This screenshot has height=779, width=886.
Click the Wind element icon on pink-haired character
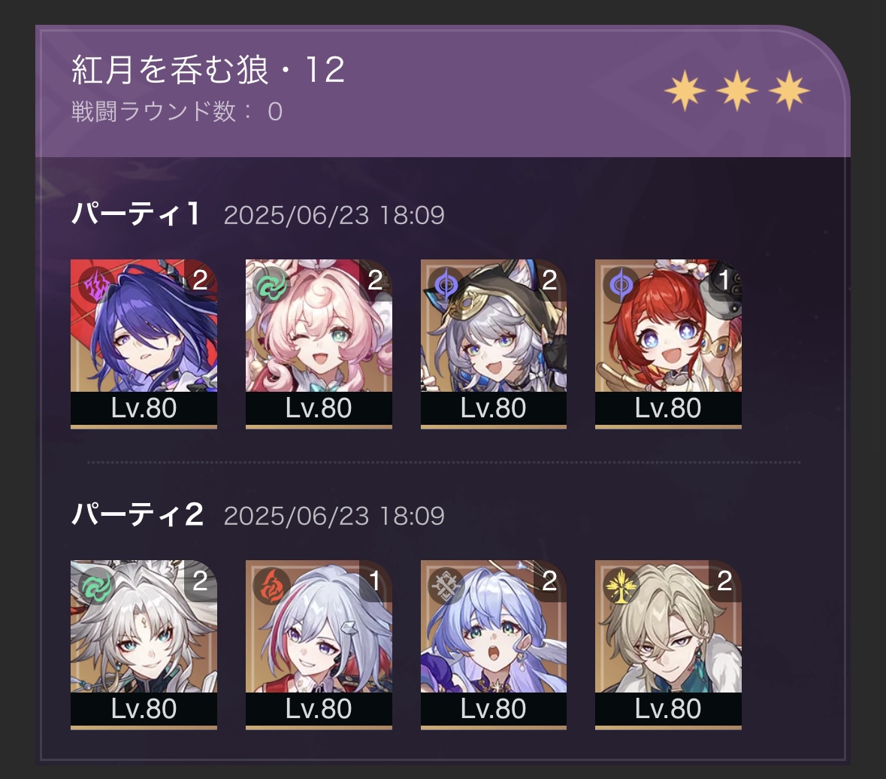pyautogui.click(x=271, y=286)
